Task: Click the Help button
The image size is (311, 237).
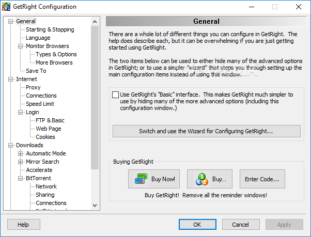Action: tap(24, 225)
